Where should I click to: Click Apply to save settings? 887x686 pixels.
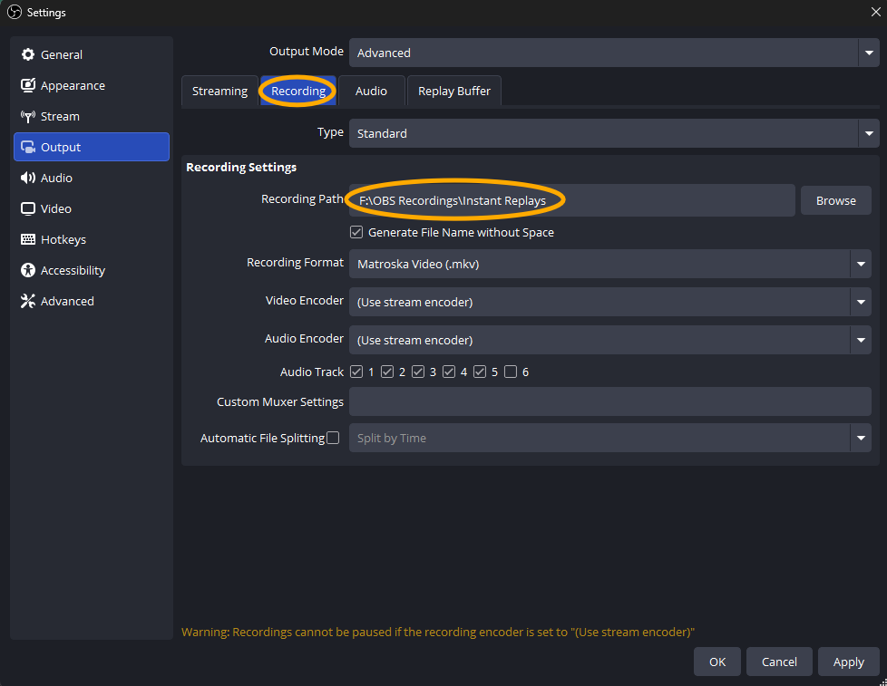[x=849, y=662]
